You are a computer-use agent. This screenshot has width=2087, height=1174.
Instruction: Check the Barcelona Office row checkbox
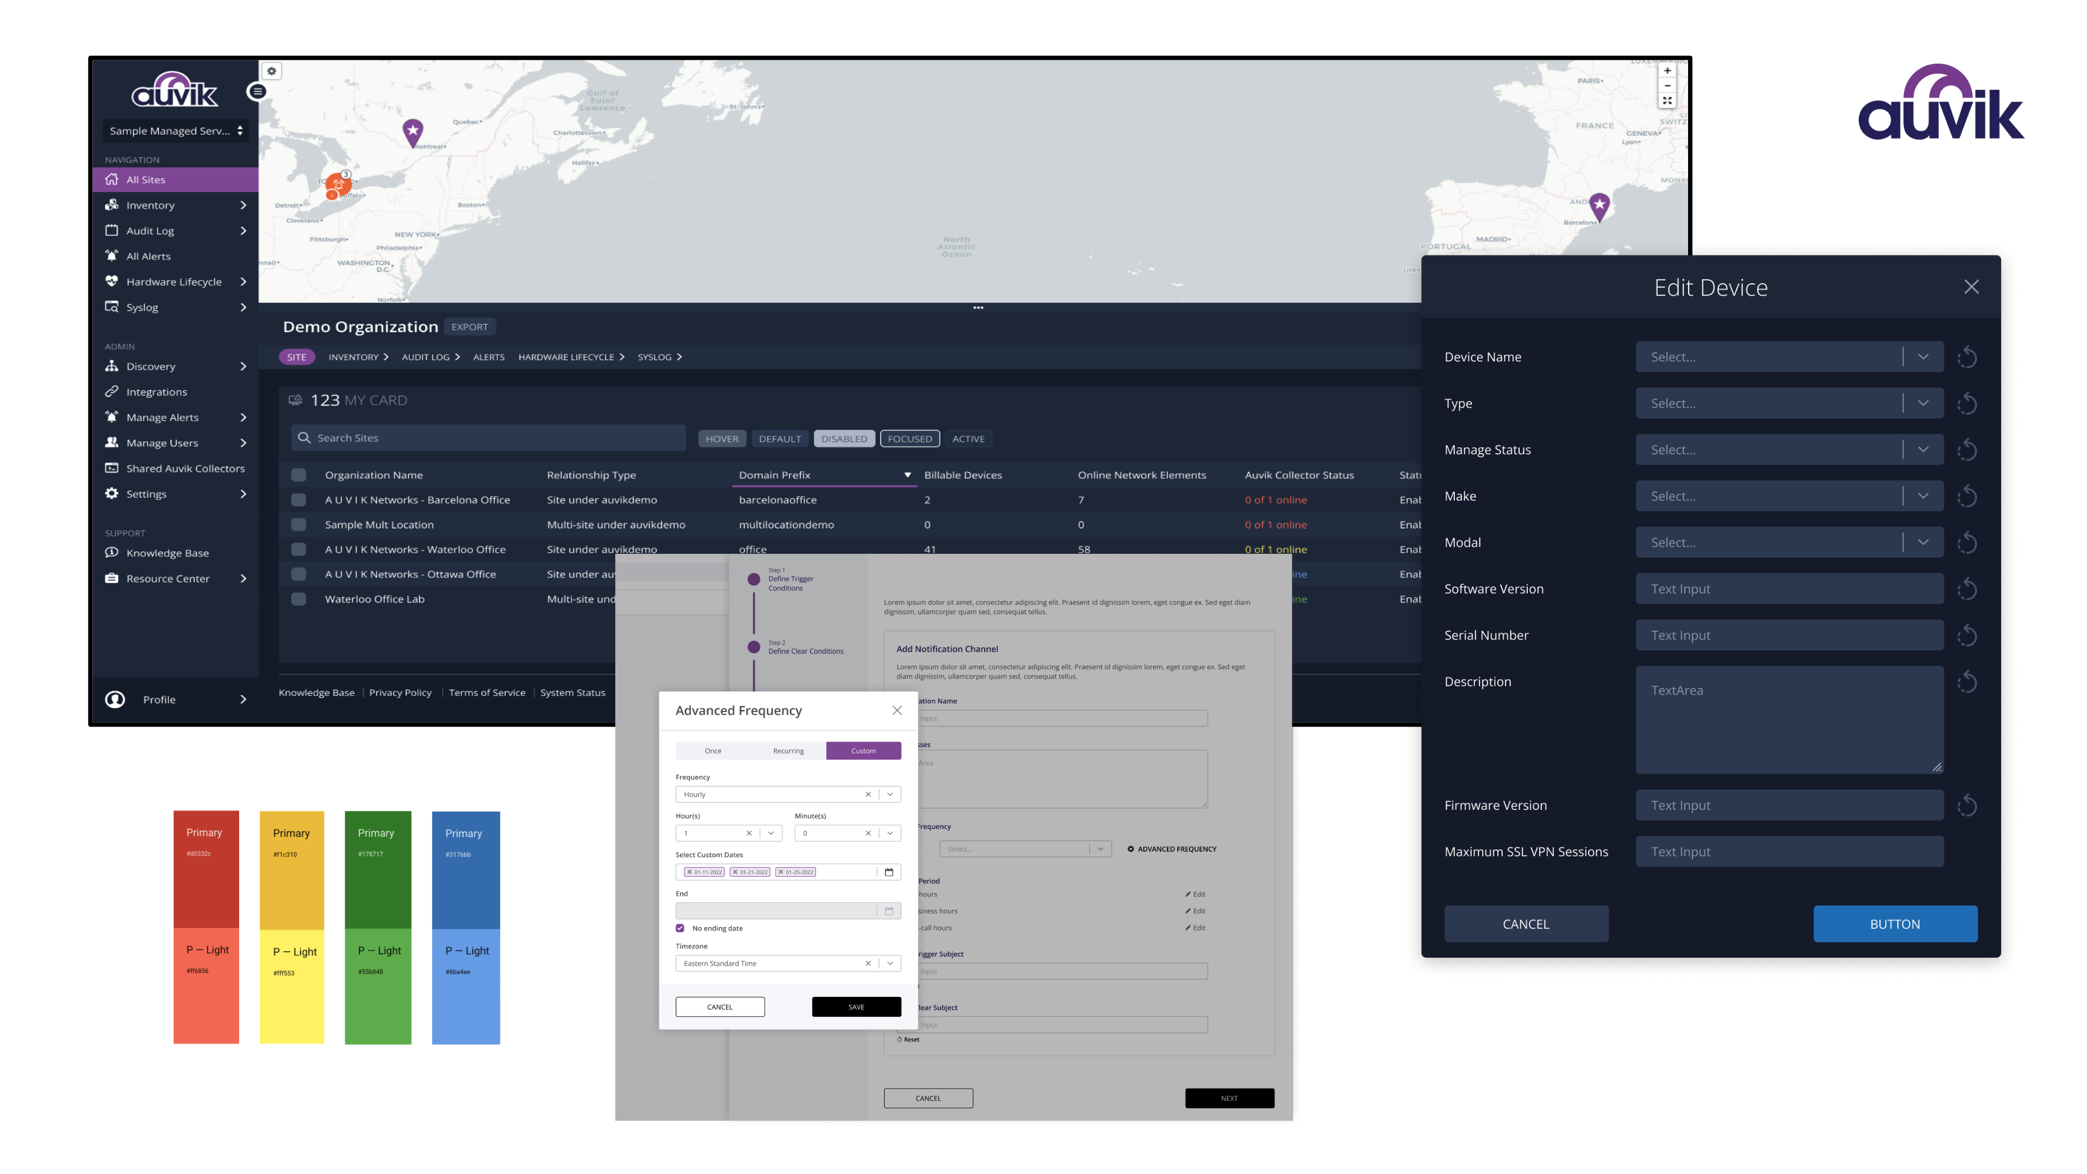point(299,500)
